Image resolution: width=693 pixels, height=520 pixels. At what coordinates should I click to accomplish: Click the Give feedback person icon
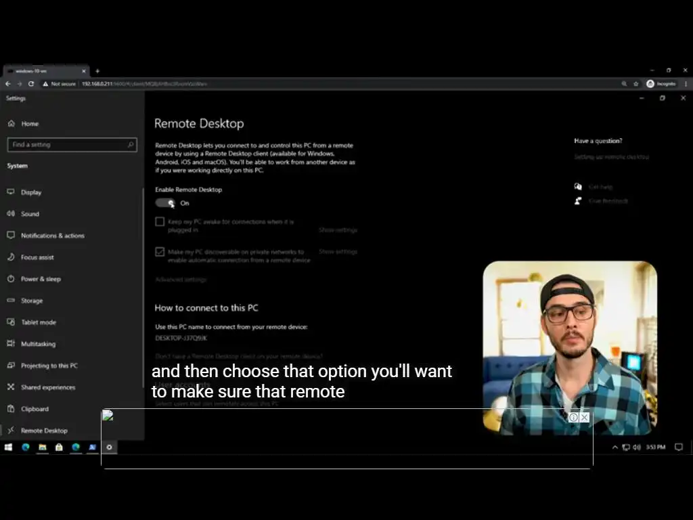578,200
